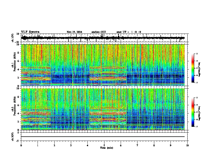Click the '-3' label on ch.1 colorbar

(197, 54)
